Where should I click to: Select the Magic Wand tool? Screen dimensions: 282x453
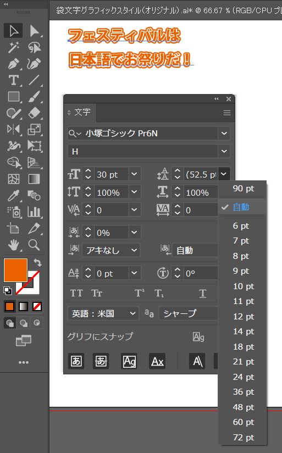coord(13,47)
